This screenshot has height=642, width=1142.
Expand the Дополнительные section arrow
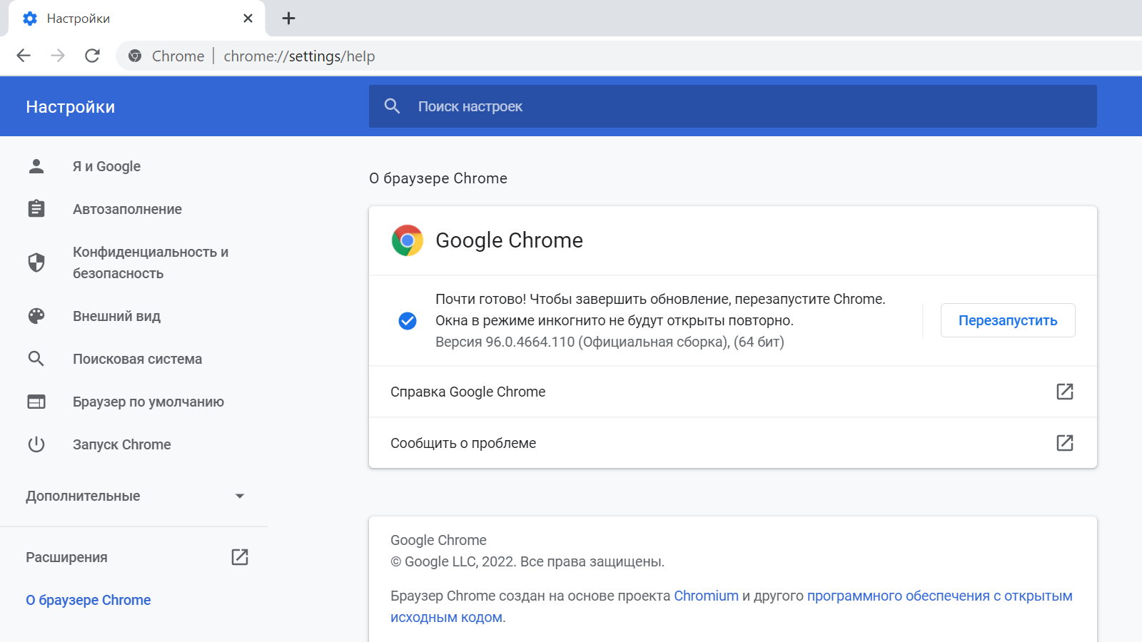tap(240, 496)
